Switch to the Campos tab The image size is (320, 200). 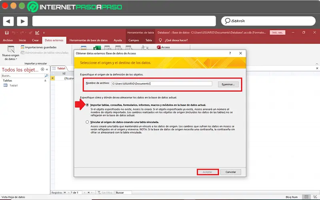[x=134, y=40]
